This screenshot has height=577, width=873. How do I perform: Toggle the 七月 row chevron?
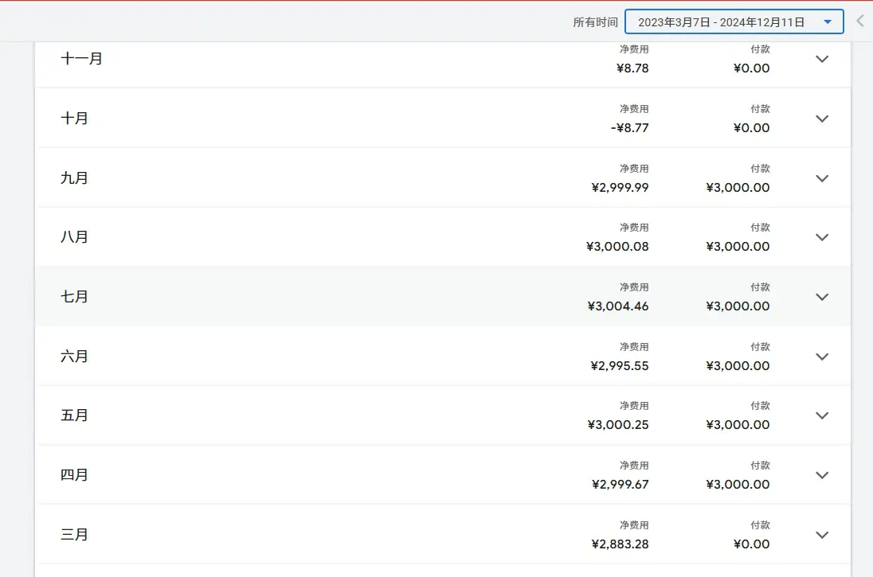coord(822,297)
